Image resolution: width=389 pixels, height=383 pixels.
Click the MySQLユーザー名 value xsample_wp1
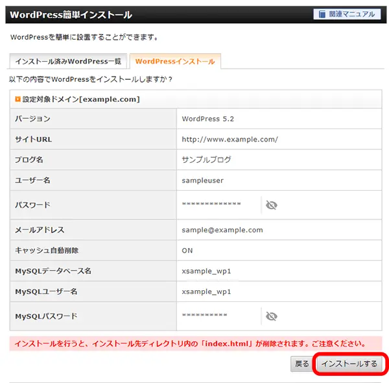point(206,291)
